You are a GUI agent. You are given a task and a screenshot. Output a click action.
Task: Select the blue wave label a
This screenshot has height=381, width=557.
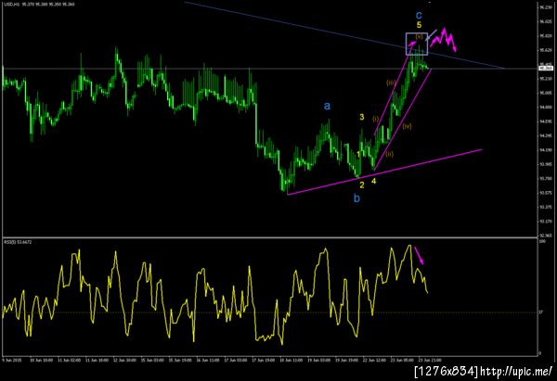(x=327, y=106)
